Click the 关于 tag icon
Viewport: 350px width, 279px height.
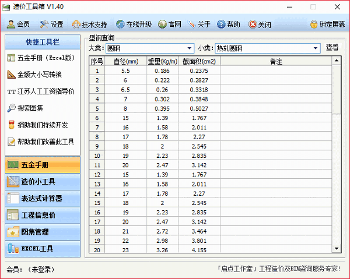[x=191, y=24]
